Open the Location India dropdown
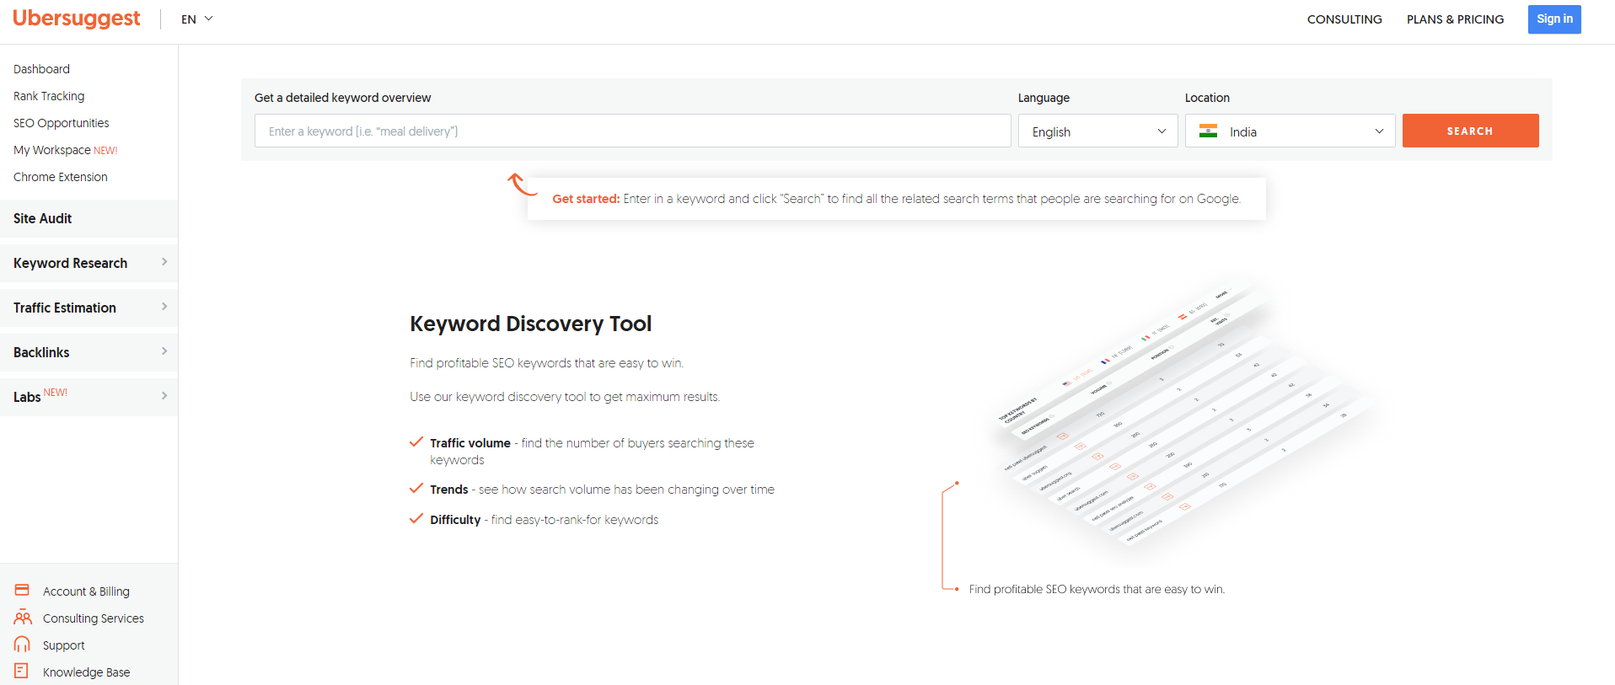 coord(1290,131)
